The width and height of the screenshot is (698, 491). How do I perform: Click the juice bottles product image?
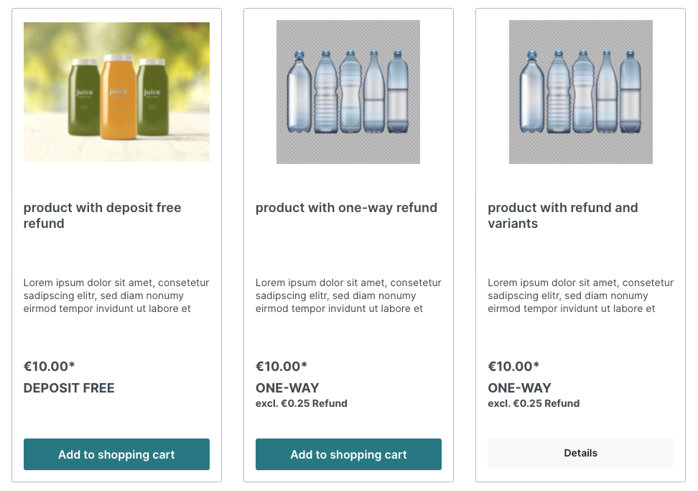coord(116,92)
